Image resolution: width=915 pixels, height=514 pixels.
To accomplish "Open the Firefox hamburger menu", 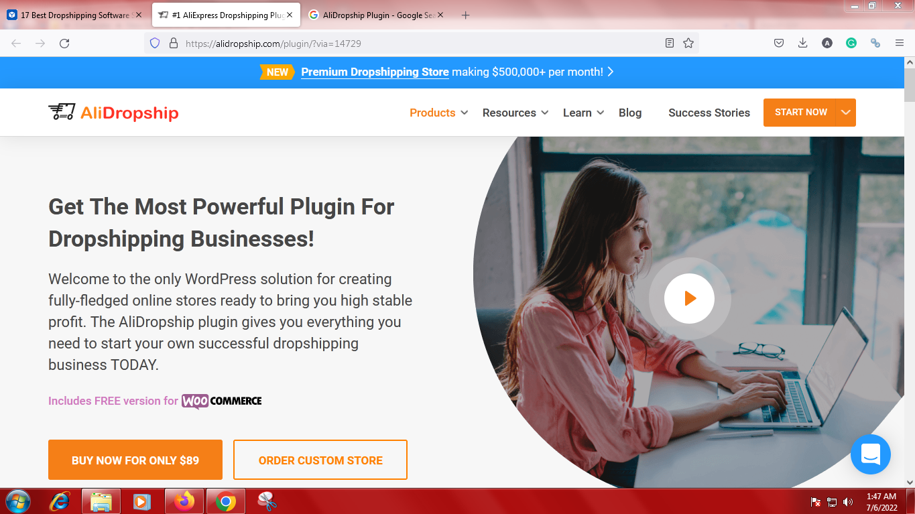I will point(900,43).
